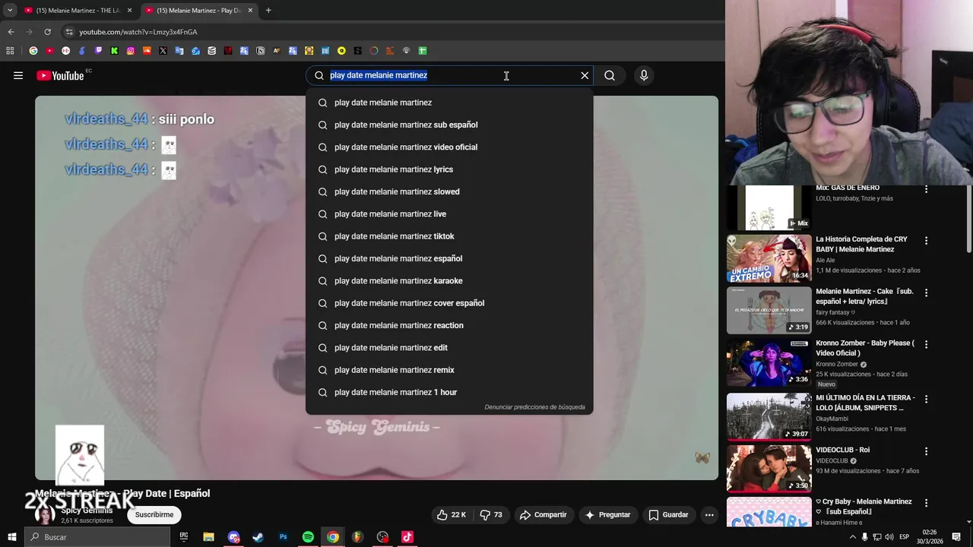
Task: Close the 'Melanie Martinez - Play Da...' tab
Action: pos(250,11)
